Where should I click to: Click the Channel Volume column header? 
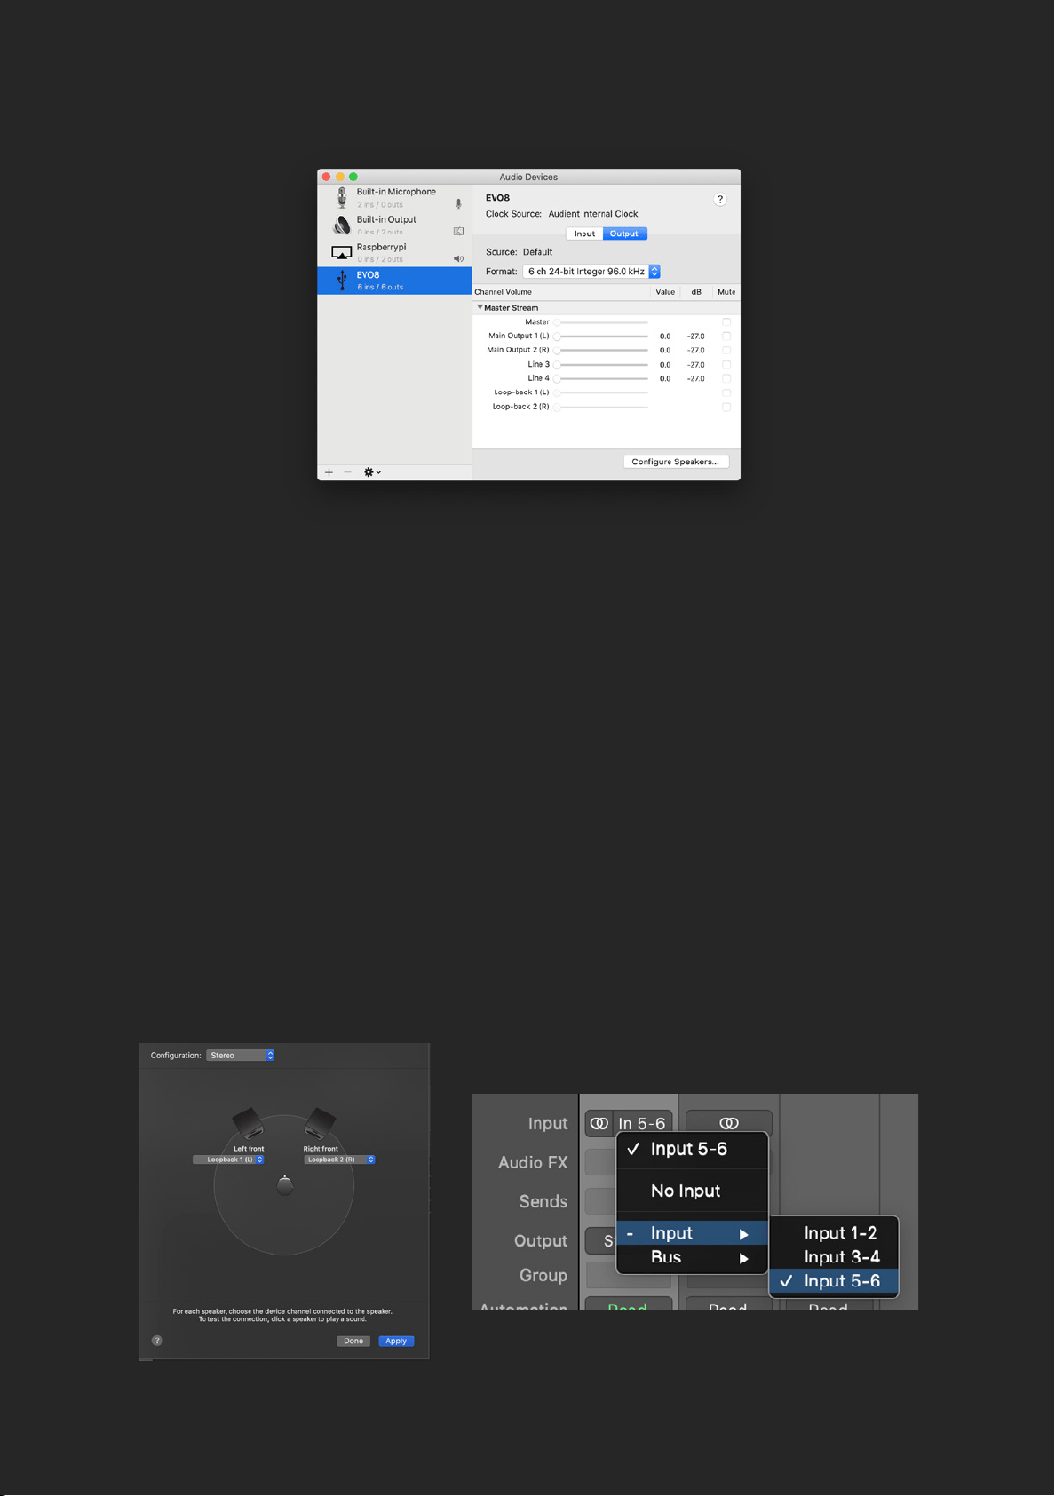tap(562, 292)
